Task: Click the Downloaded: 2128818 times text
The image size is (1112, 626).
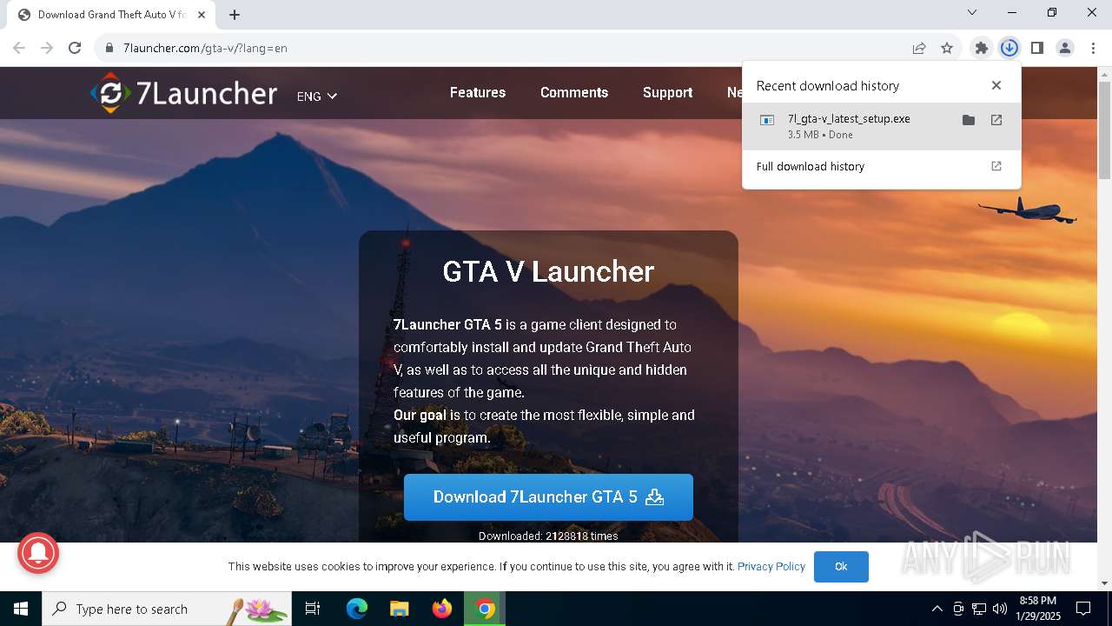Action: click(x=548, y=536)
